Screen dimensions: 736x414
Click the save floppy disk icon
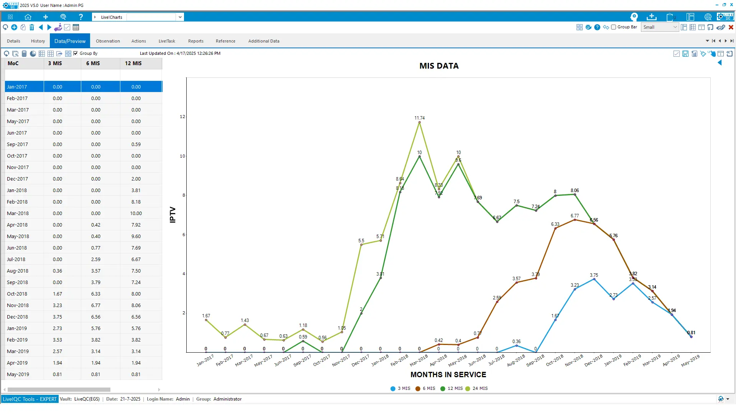point(685,54)
